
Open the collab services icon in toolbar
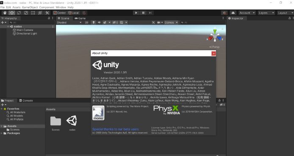[x=224, y=13]
